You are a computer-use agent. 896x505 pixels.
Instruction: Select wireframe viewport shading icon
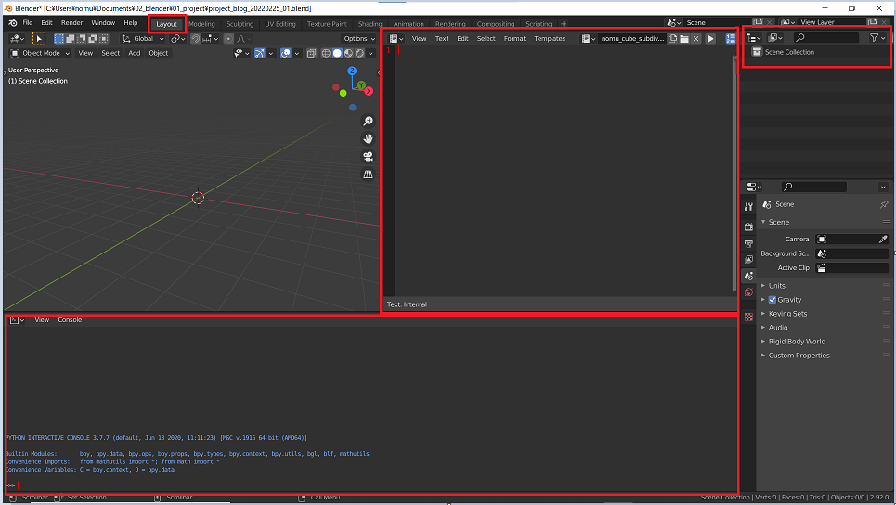point(326,53)
